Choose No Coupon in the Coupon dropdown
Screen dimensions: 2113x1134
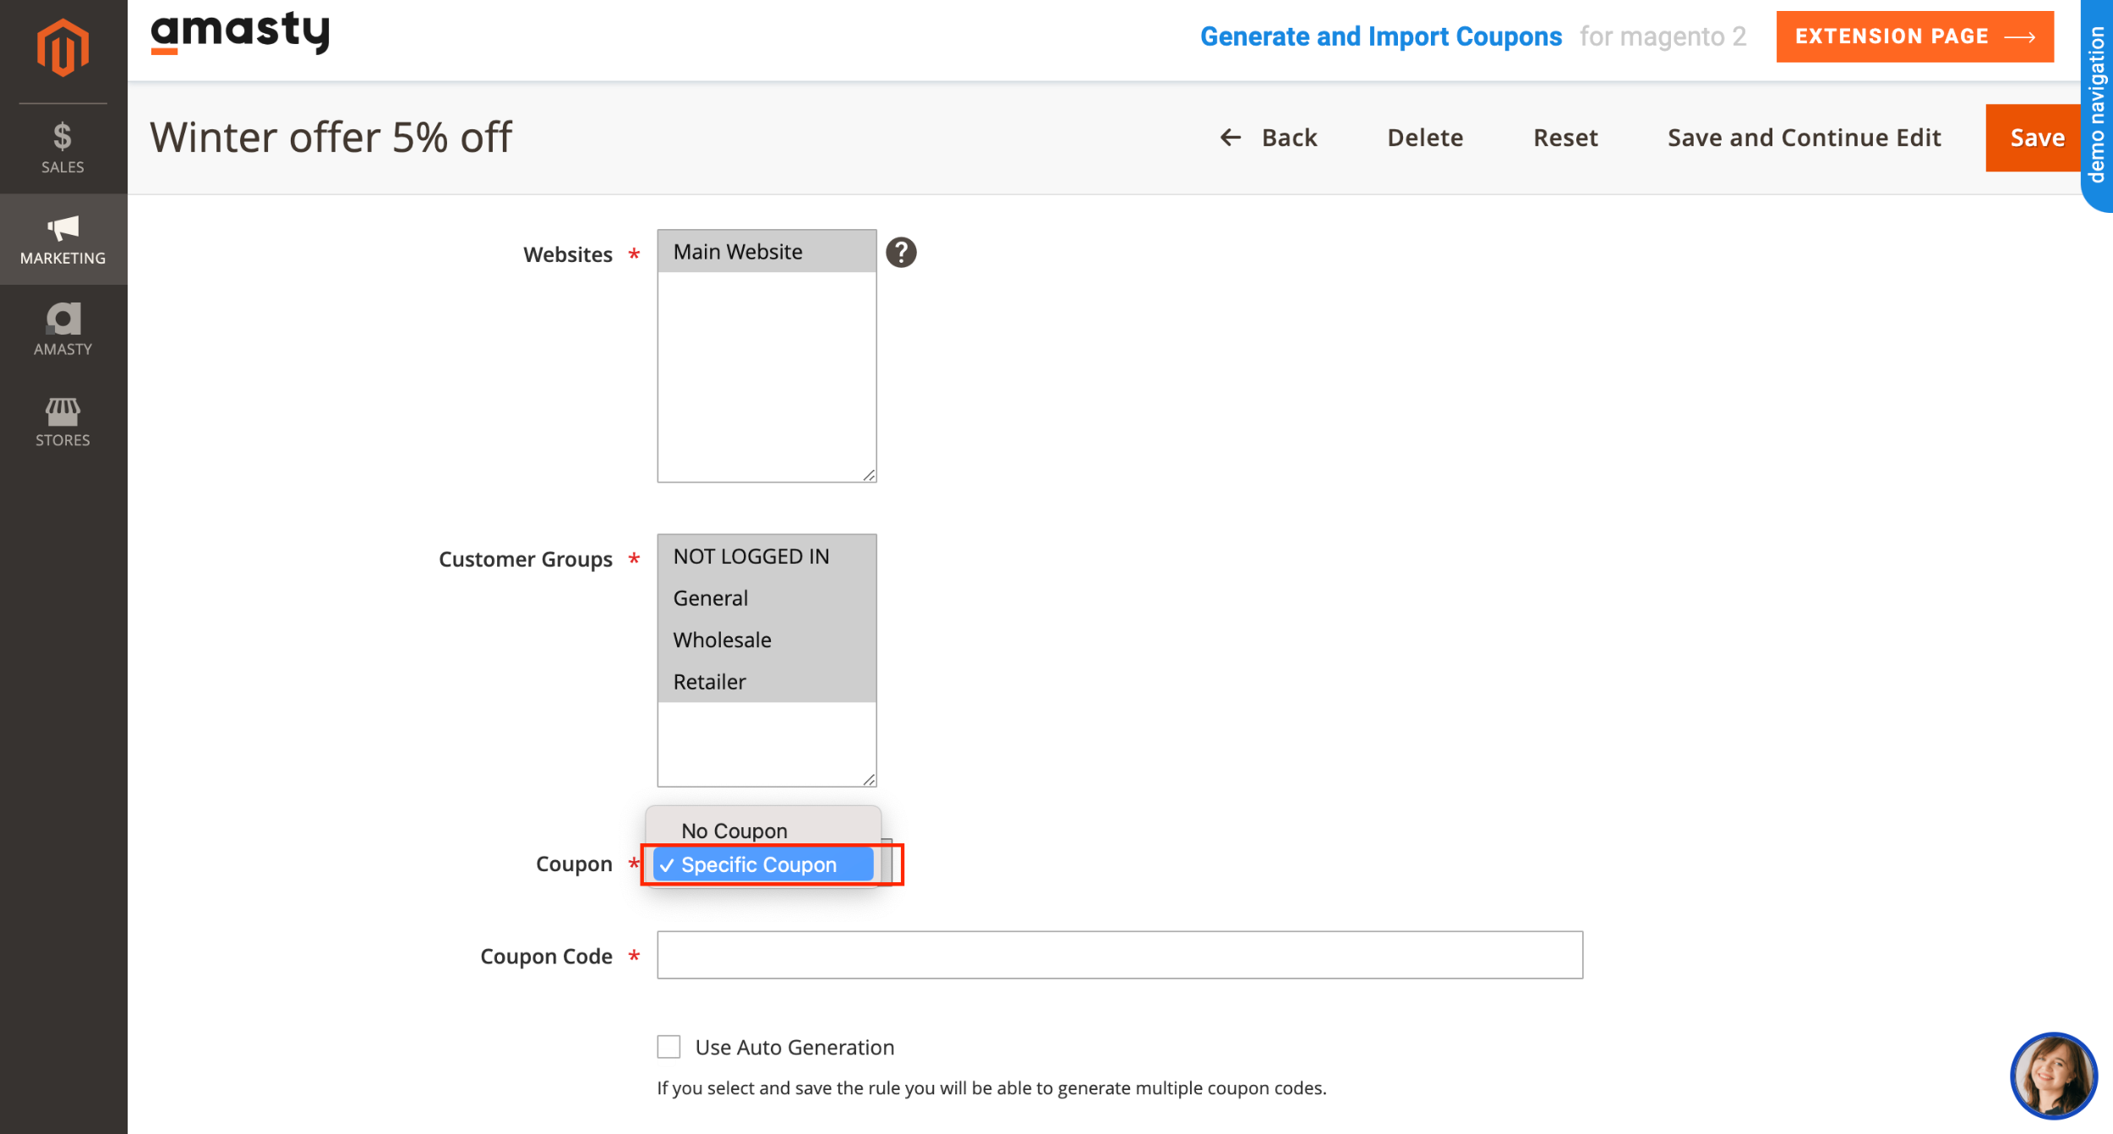click(x=734, y=830)
